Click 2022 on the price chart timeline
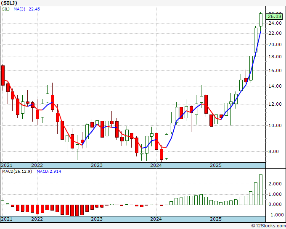286x229 pixels. coord(37,165)
